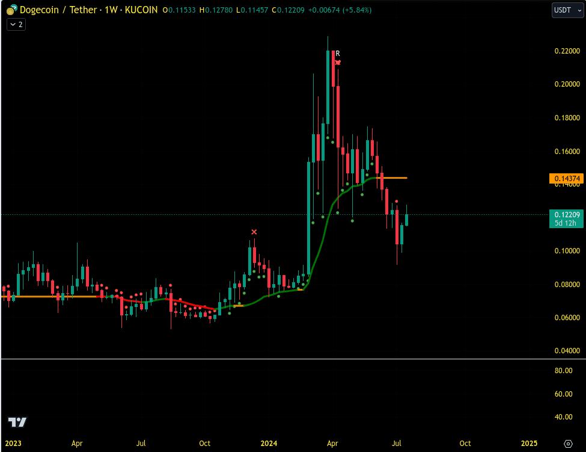Click the 0.22000 price scale label
This screenshot has height=452, width=586.
(x=567, y=51)
